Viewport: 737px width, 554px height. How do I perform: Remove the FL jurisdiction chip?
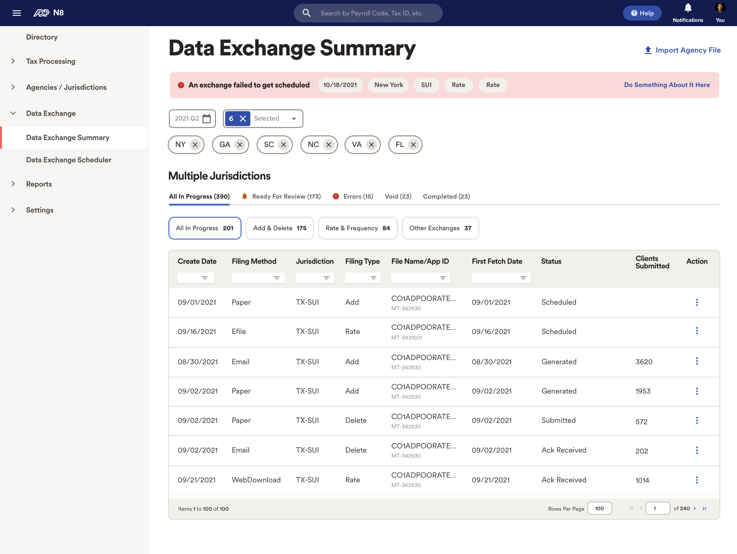pyautogui.click(x=413, y=145)
